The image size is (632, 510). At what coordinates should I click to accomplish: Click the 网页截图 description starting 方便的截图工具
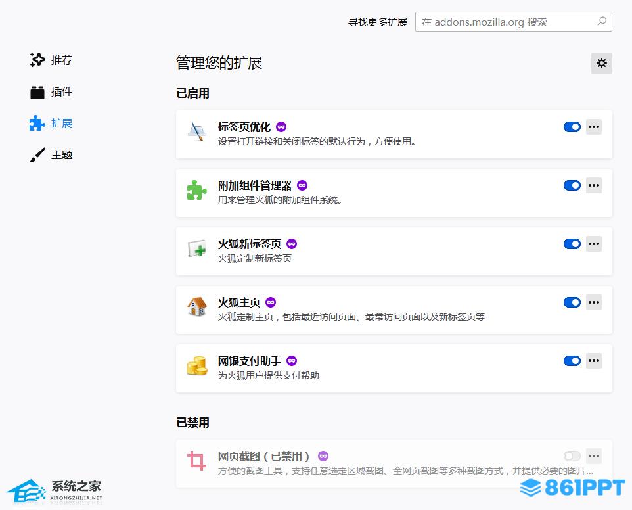(x=406, y=471)
